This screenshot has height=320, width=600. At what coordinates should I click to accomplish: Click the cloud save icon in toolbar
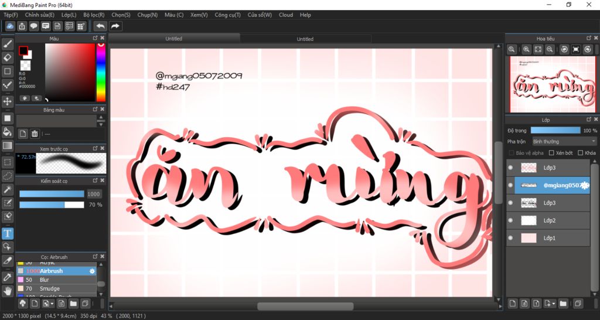point(11,26)
